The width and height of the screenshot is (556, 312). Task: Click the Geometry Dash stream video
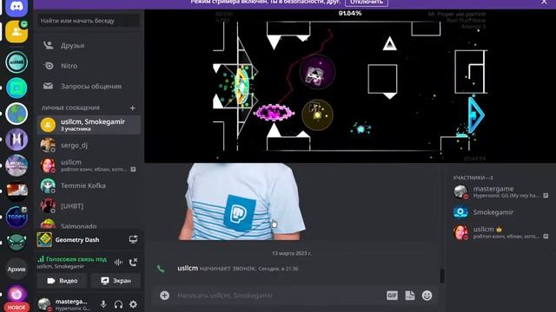coord(350,86)
